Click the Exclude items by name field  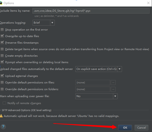tap(91, 11)
